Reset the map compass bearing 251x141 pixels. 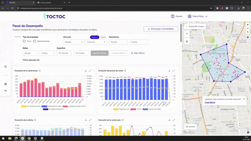[248, 32]
